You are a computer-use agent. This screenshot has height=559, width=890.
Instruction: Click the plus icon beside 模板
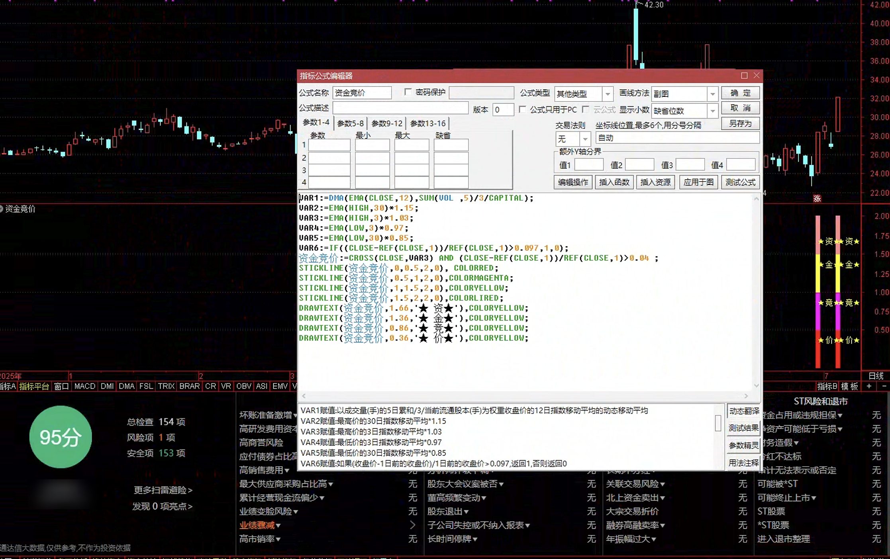click(869, 386)
